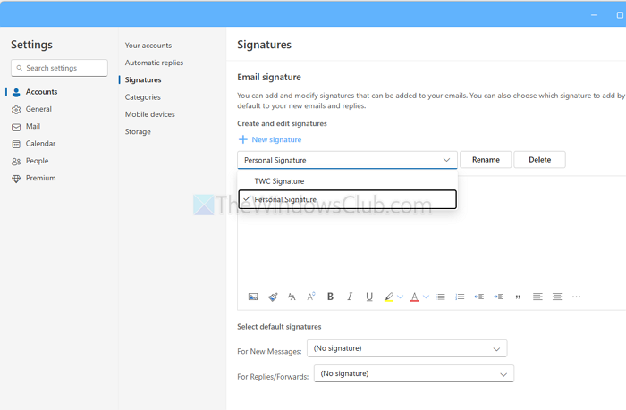Image resolution: width=626 pixels, height=410 pixels.
Task: Decrease the indent
Action: (x=479, y=297)
